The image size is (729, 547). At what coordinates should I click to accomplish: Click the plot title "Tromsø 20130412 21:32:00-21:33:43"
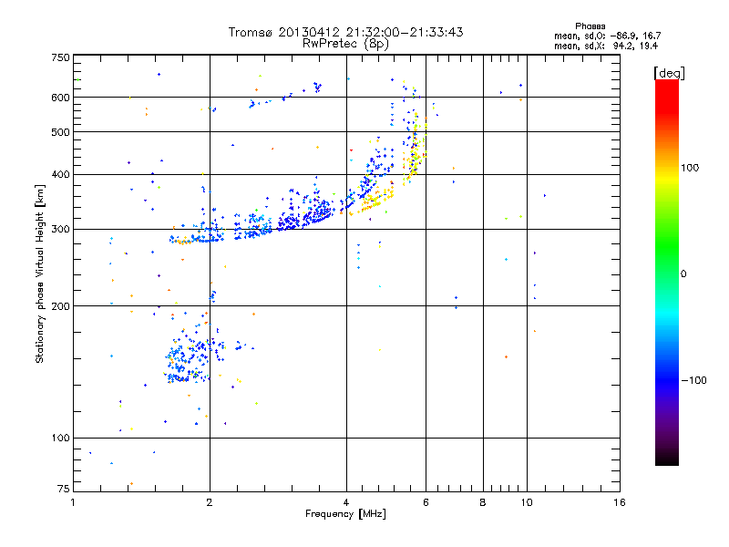(x=346, y=32)
